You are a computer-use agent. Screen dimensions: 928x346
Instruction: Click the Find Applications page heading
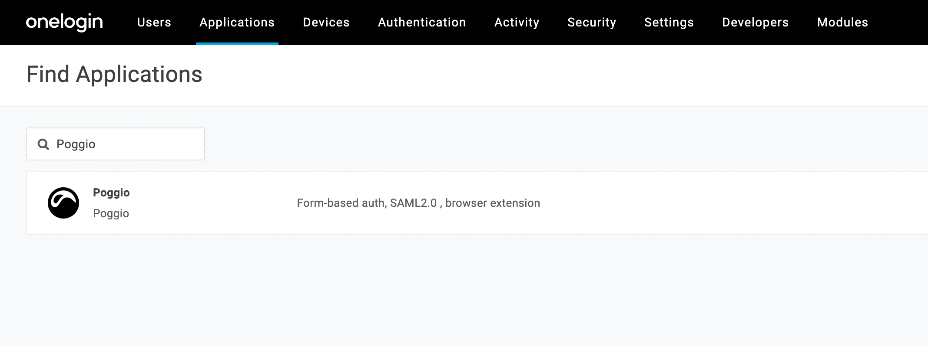click(x=114, y=75)
